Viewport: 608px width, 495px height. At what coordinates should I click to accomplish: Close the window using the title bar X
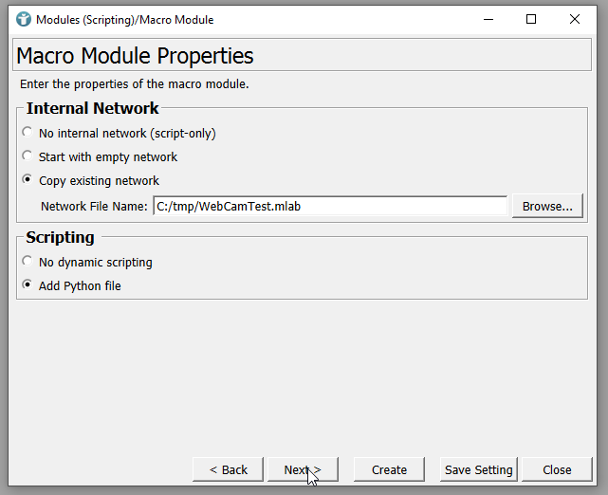(575, 19)
